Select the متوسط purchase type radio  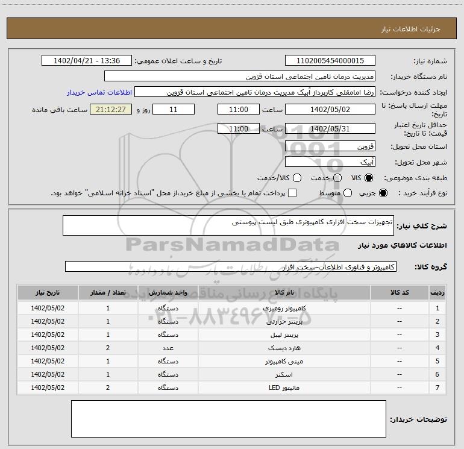348,193
